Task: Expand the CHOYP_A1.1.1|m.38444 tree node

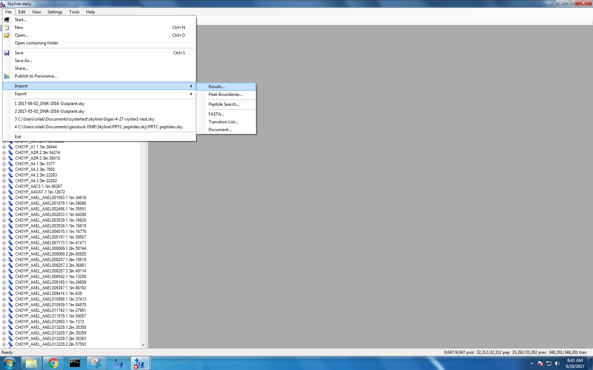Action: click(x=4, y=147)
